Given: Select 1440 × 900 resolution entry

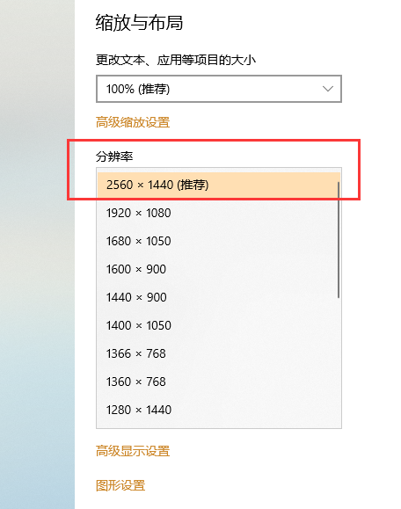Looking at the screenshot, I should click(x=219, y=297).
